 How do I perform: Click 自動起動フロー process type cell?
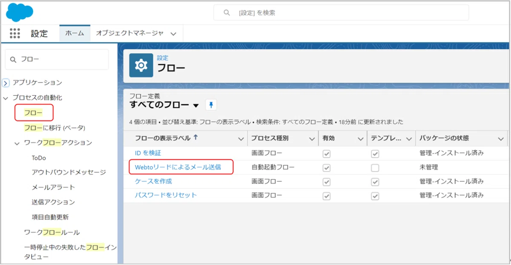[x=273, y=168]
